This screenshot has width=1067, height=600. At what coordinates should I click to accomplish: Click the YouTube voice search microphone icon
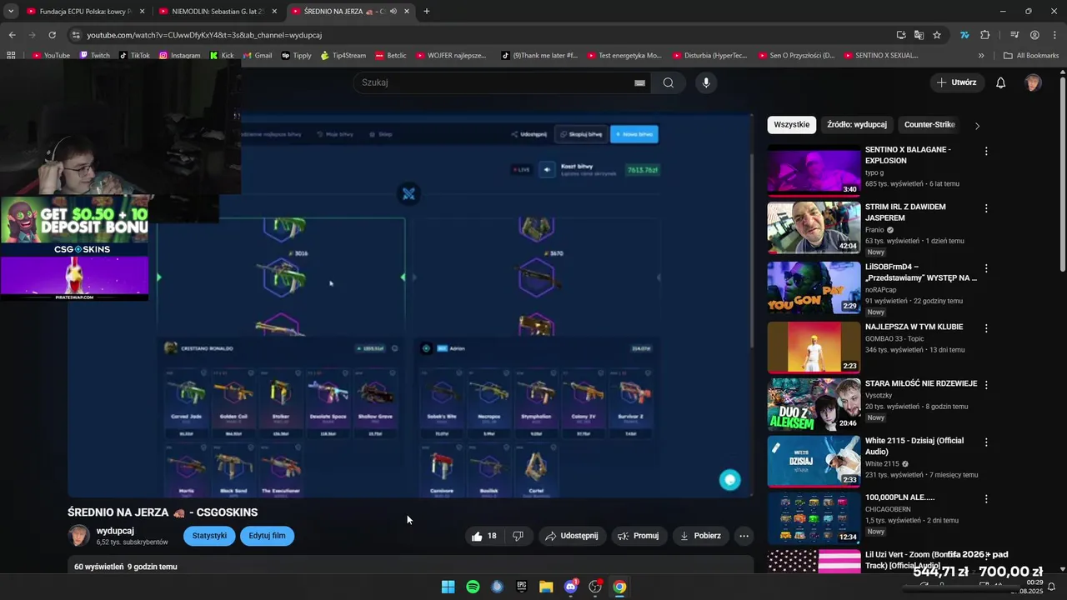click(x=706, y=82)
